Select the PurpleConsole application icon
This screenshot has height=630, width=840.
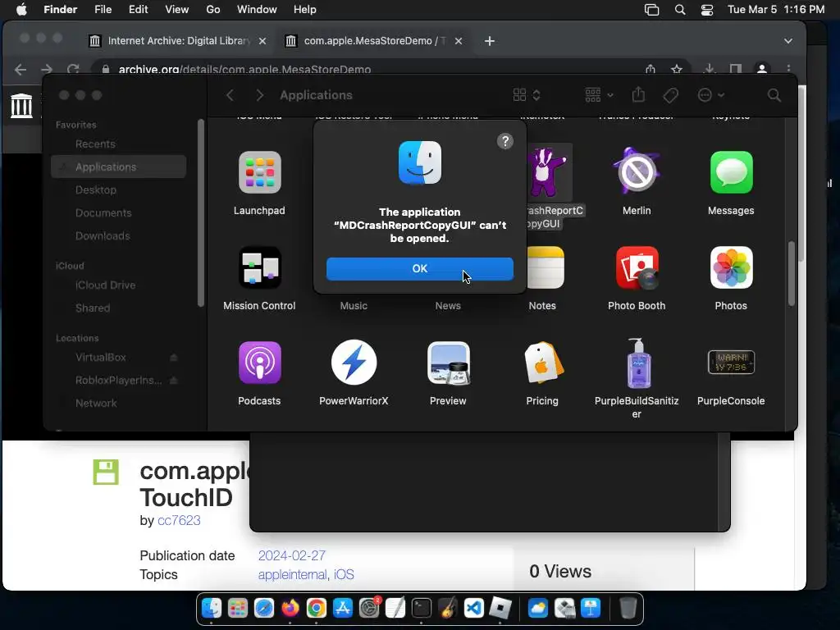[731, 363]
